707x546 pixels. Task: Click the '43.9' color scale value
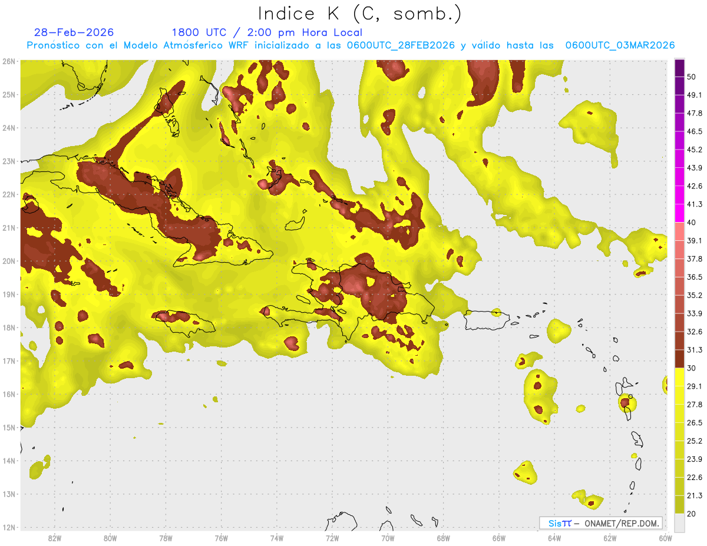[x=694, y=168]
